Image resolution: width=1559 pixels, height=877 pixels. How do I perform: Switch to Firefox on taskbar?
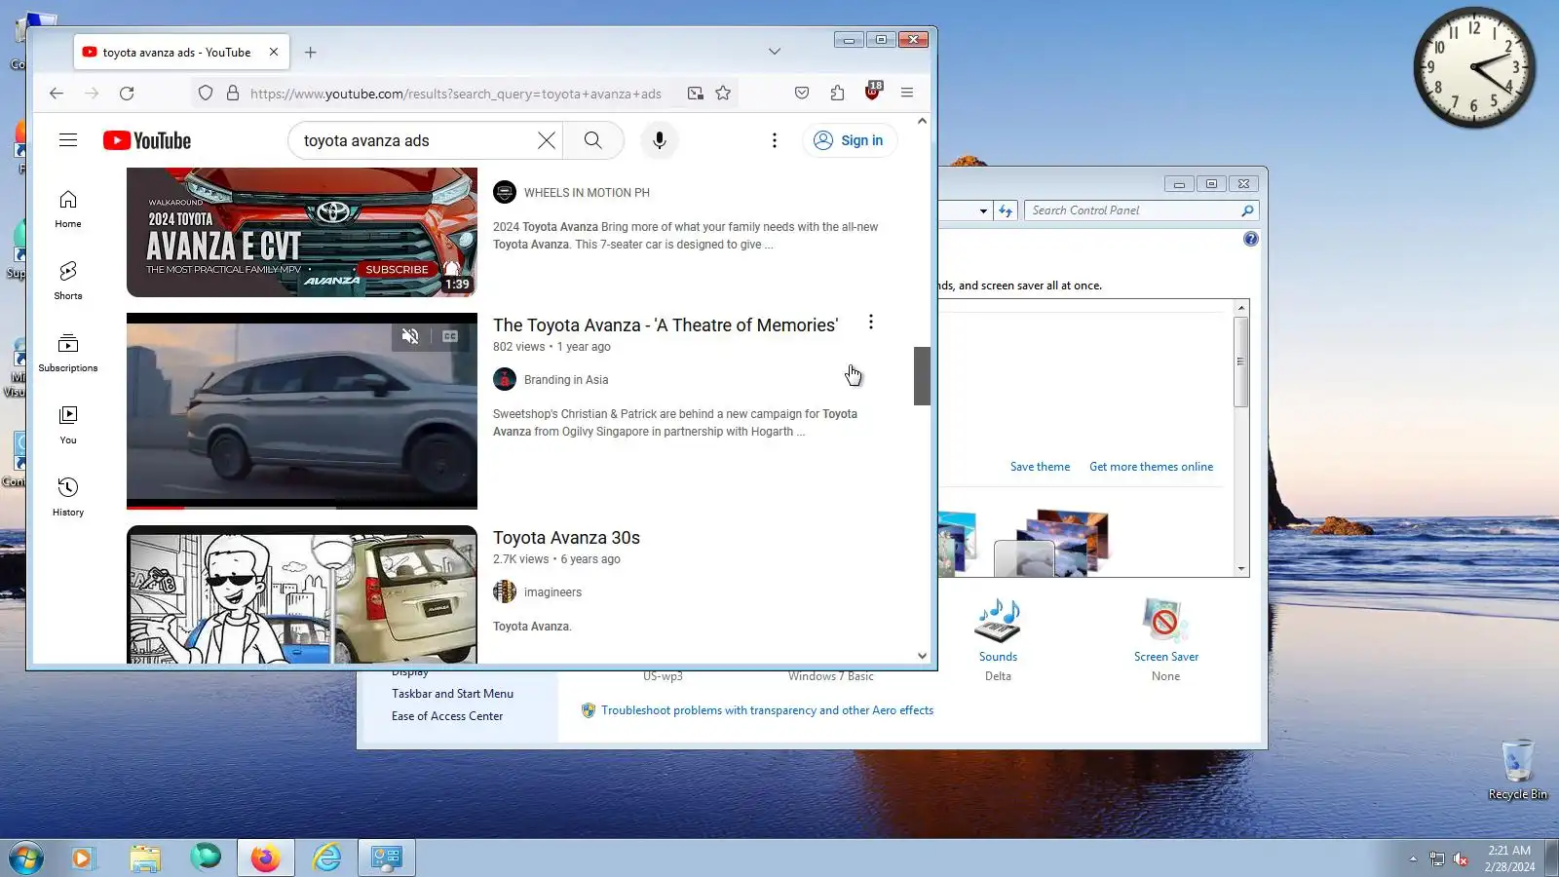pos(265,858)
